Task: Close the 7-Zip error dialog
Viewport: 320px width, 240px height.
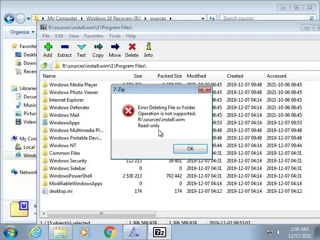Action: [204, 89]
